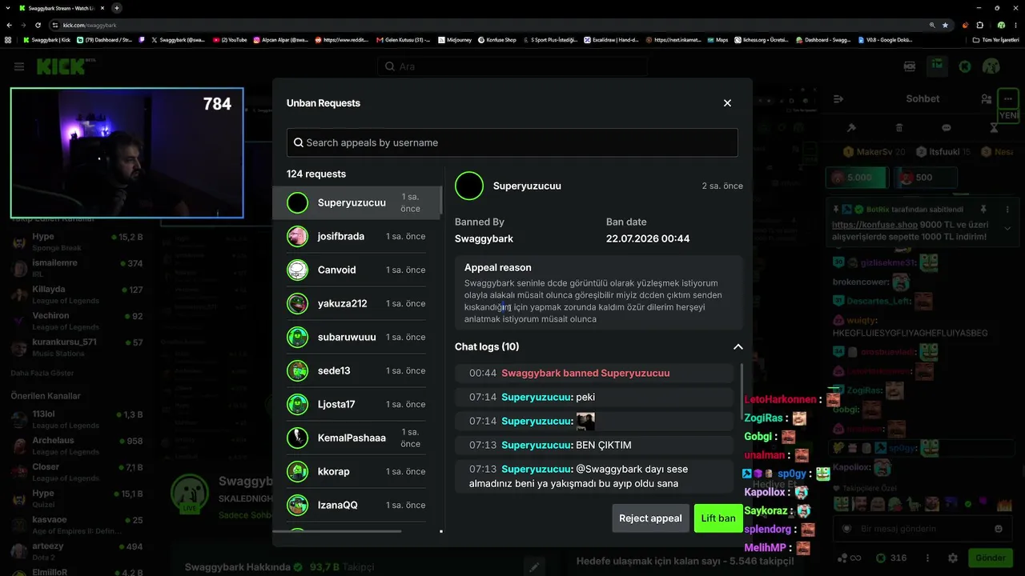Open YouTube bookmark in bookmarks bar
The width and height of the screenshot is (1025, 576).
point(230,39)
